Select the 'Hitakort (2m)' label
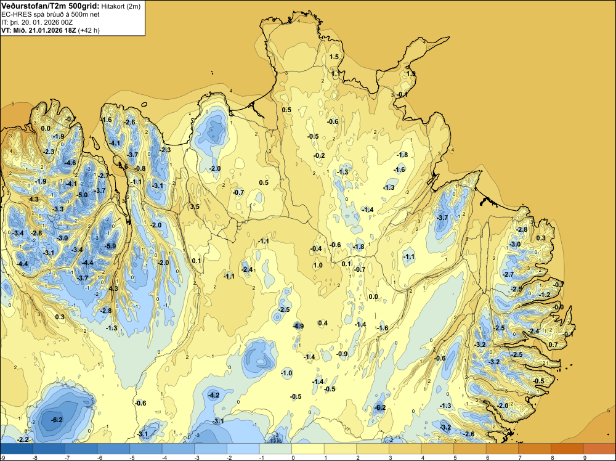The image size is (616, 461). coord(121,6)
